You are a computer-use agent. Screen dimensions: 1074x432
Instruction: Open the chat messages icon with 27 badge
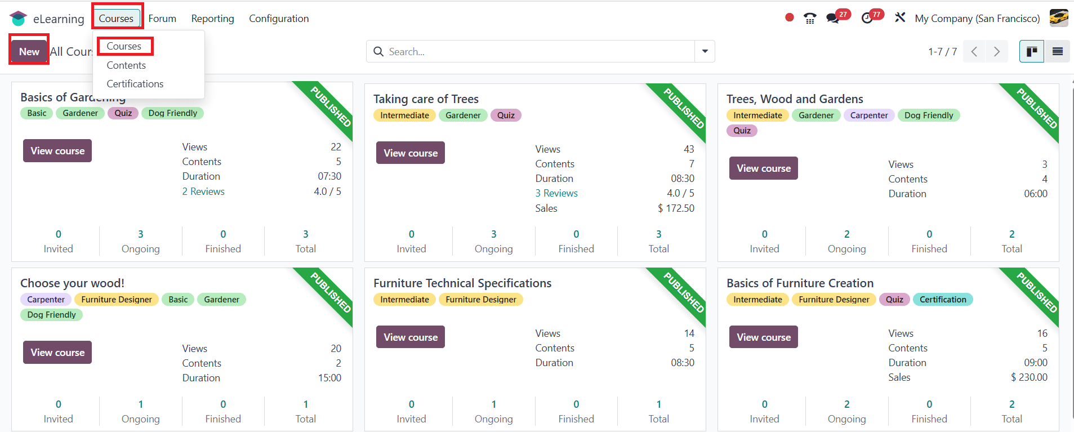pyautogui.click(x=833, y=18)
